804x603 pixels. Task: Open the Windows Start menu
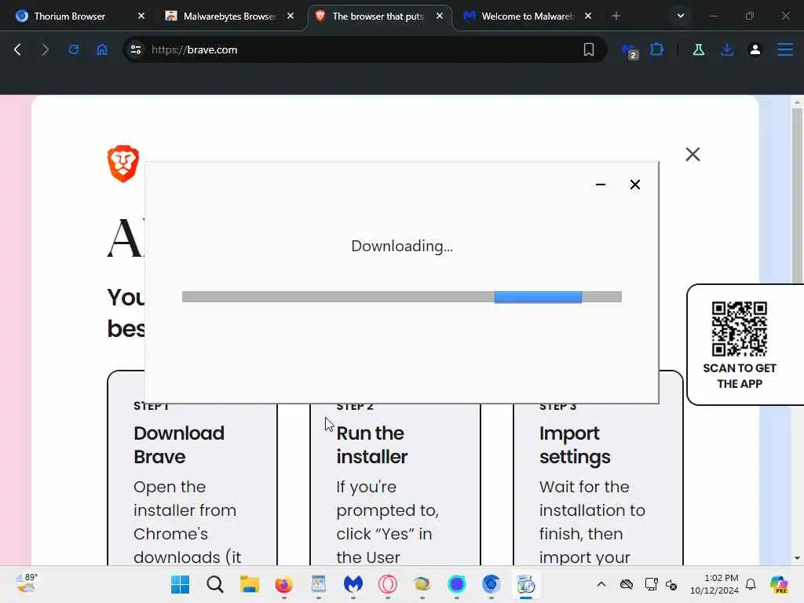click(x=180, y=584)
